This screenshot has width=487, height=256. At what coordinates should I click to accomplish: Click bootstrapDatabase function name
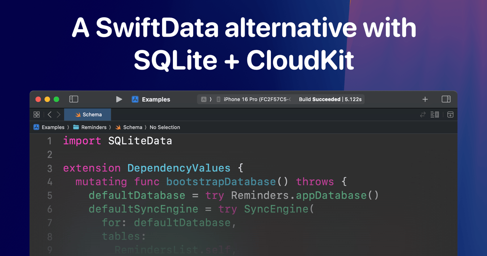pyautogui.click(x=221, y=182)
